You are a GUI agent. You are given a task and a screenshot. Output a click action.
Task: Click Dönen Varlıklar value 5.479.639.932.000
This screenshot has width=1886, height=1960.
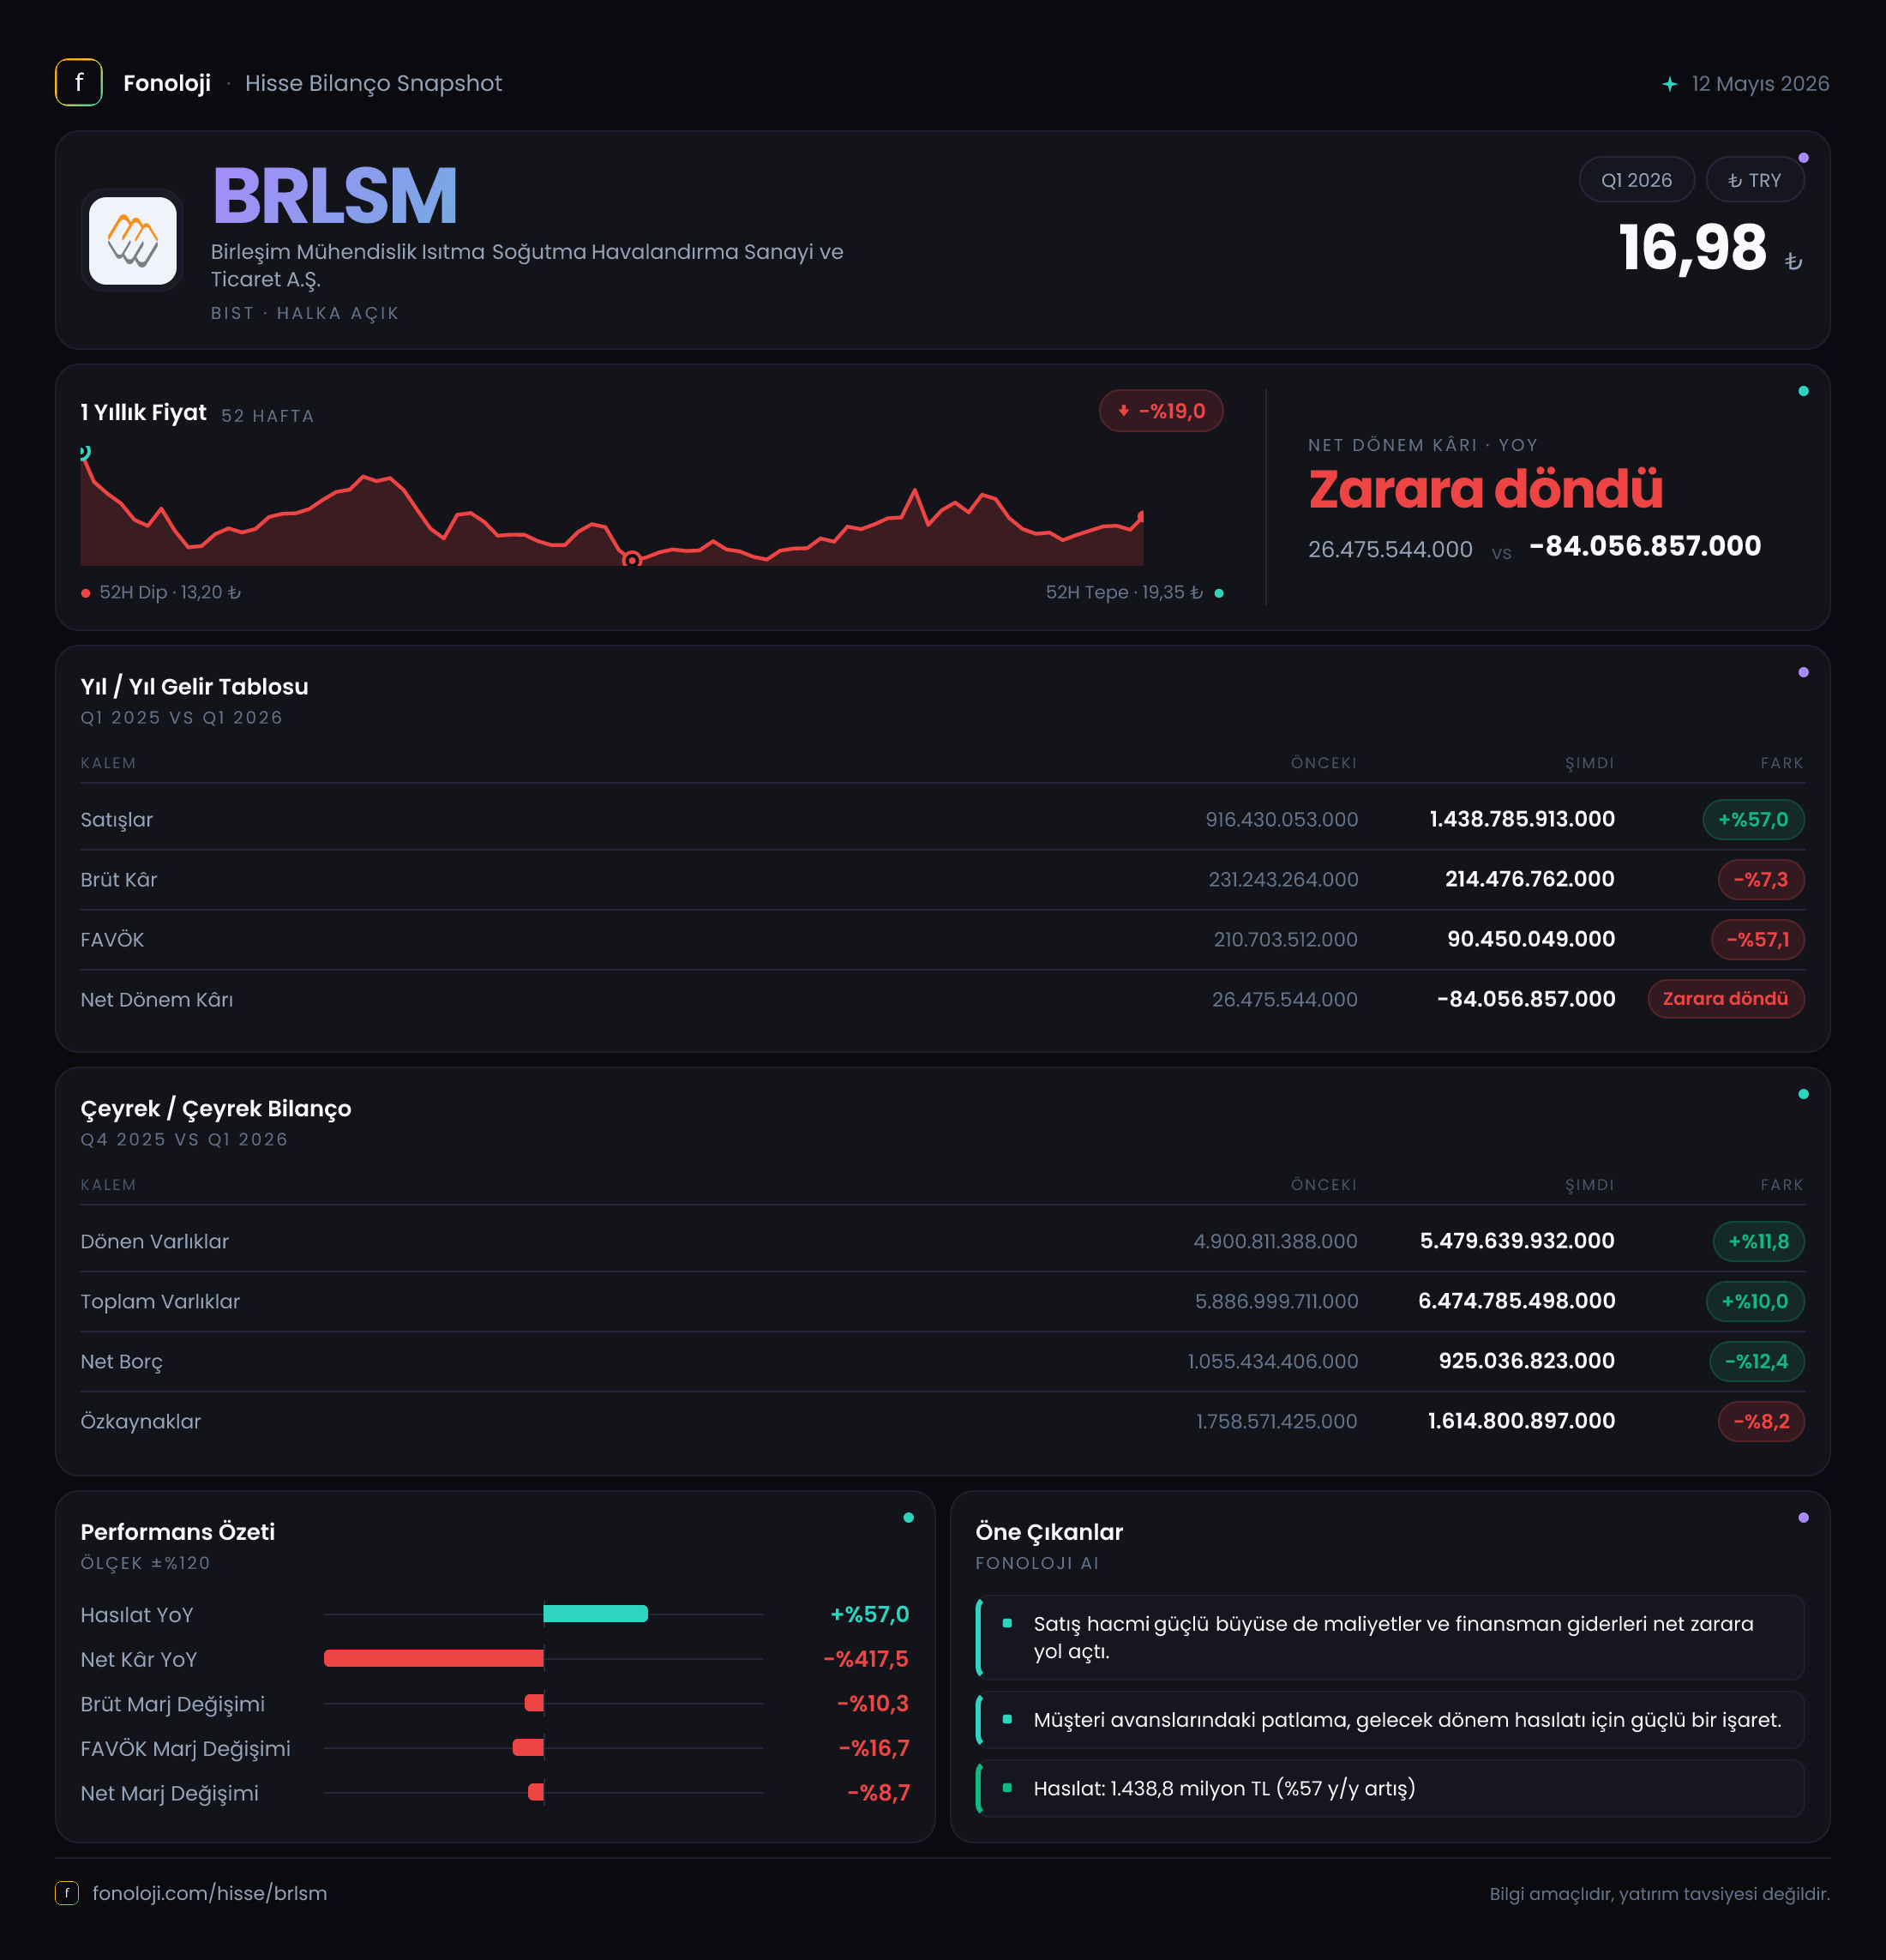[x=1517, y=1241]
